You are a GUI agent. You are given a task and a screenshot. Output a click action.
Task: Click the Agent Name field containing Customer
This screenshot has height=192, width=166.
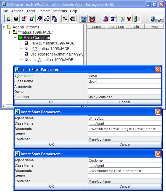tap(125, 160)
